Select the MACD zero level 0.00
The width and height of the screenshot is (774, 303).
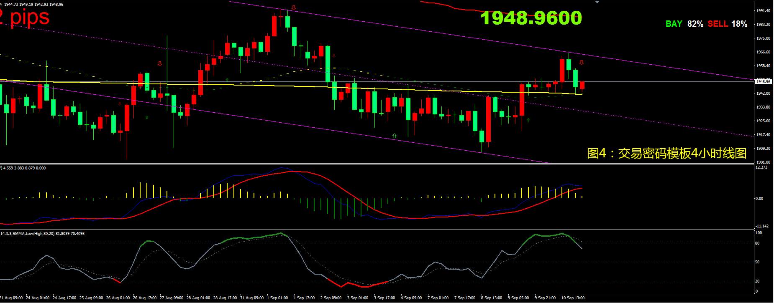pyautogui.click(x=759, y=199)
